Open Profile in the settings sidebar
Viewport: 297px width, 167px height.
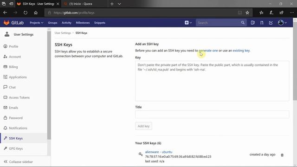13,46
